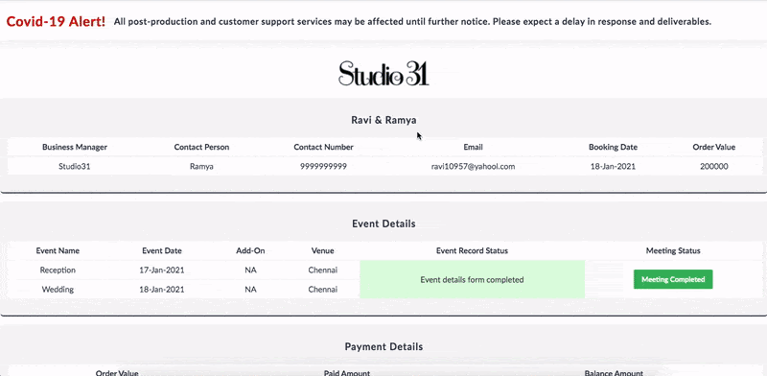767x376 pixels.
Task: Click the Add-On column header
Action: coord(250,250)
